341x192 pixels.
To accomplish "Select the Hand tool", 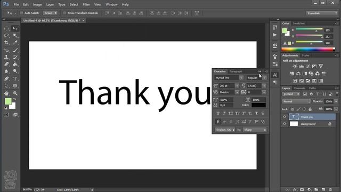I will click(6, 93).
